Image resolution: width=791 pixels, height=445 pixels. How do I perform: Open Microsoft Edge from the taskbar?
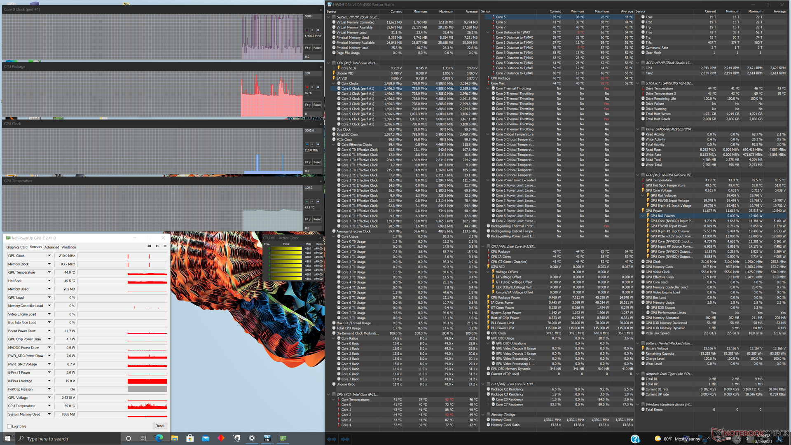pos(159,438)
